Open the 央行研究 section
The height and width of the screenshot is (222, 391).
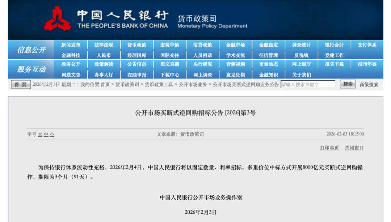[202, 64]
